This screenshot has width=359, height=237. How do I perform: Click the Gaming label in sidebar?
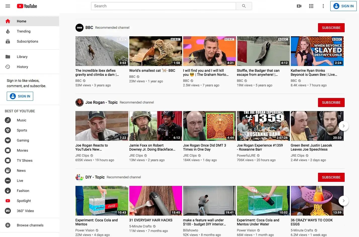tap(23, 140)
